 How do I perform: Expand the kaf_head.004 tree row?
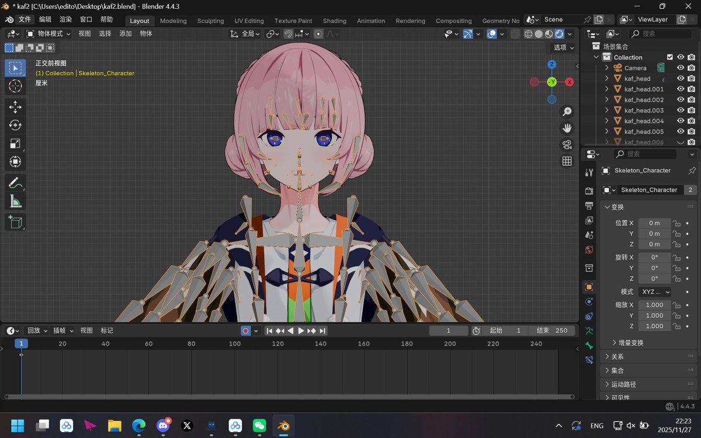point(607,121)
